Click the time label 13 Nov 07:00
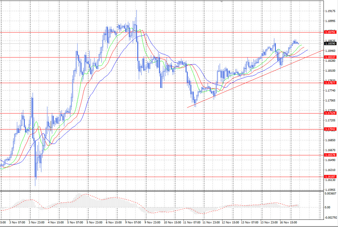The image size is (338, 227). click(x=250, y=222)
